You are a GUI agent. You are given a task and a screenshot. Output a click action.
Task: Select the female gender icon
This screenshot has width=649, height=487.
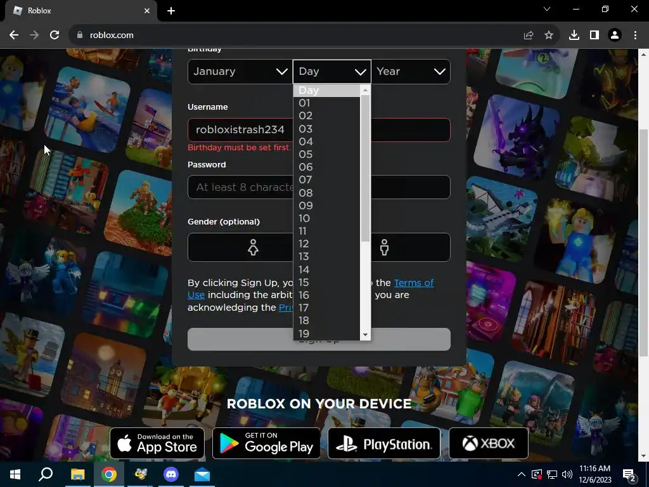point(253,248)
